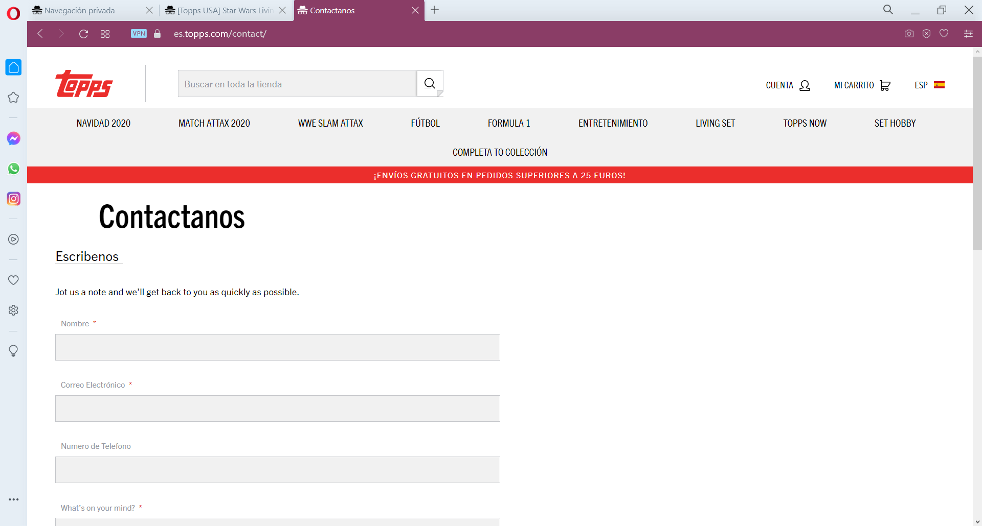Switch to Topps USA Star Wars tab
982x526 pixels.
pyautogui.click(x=225, y=10)
